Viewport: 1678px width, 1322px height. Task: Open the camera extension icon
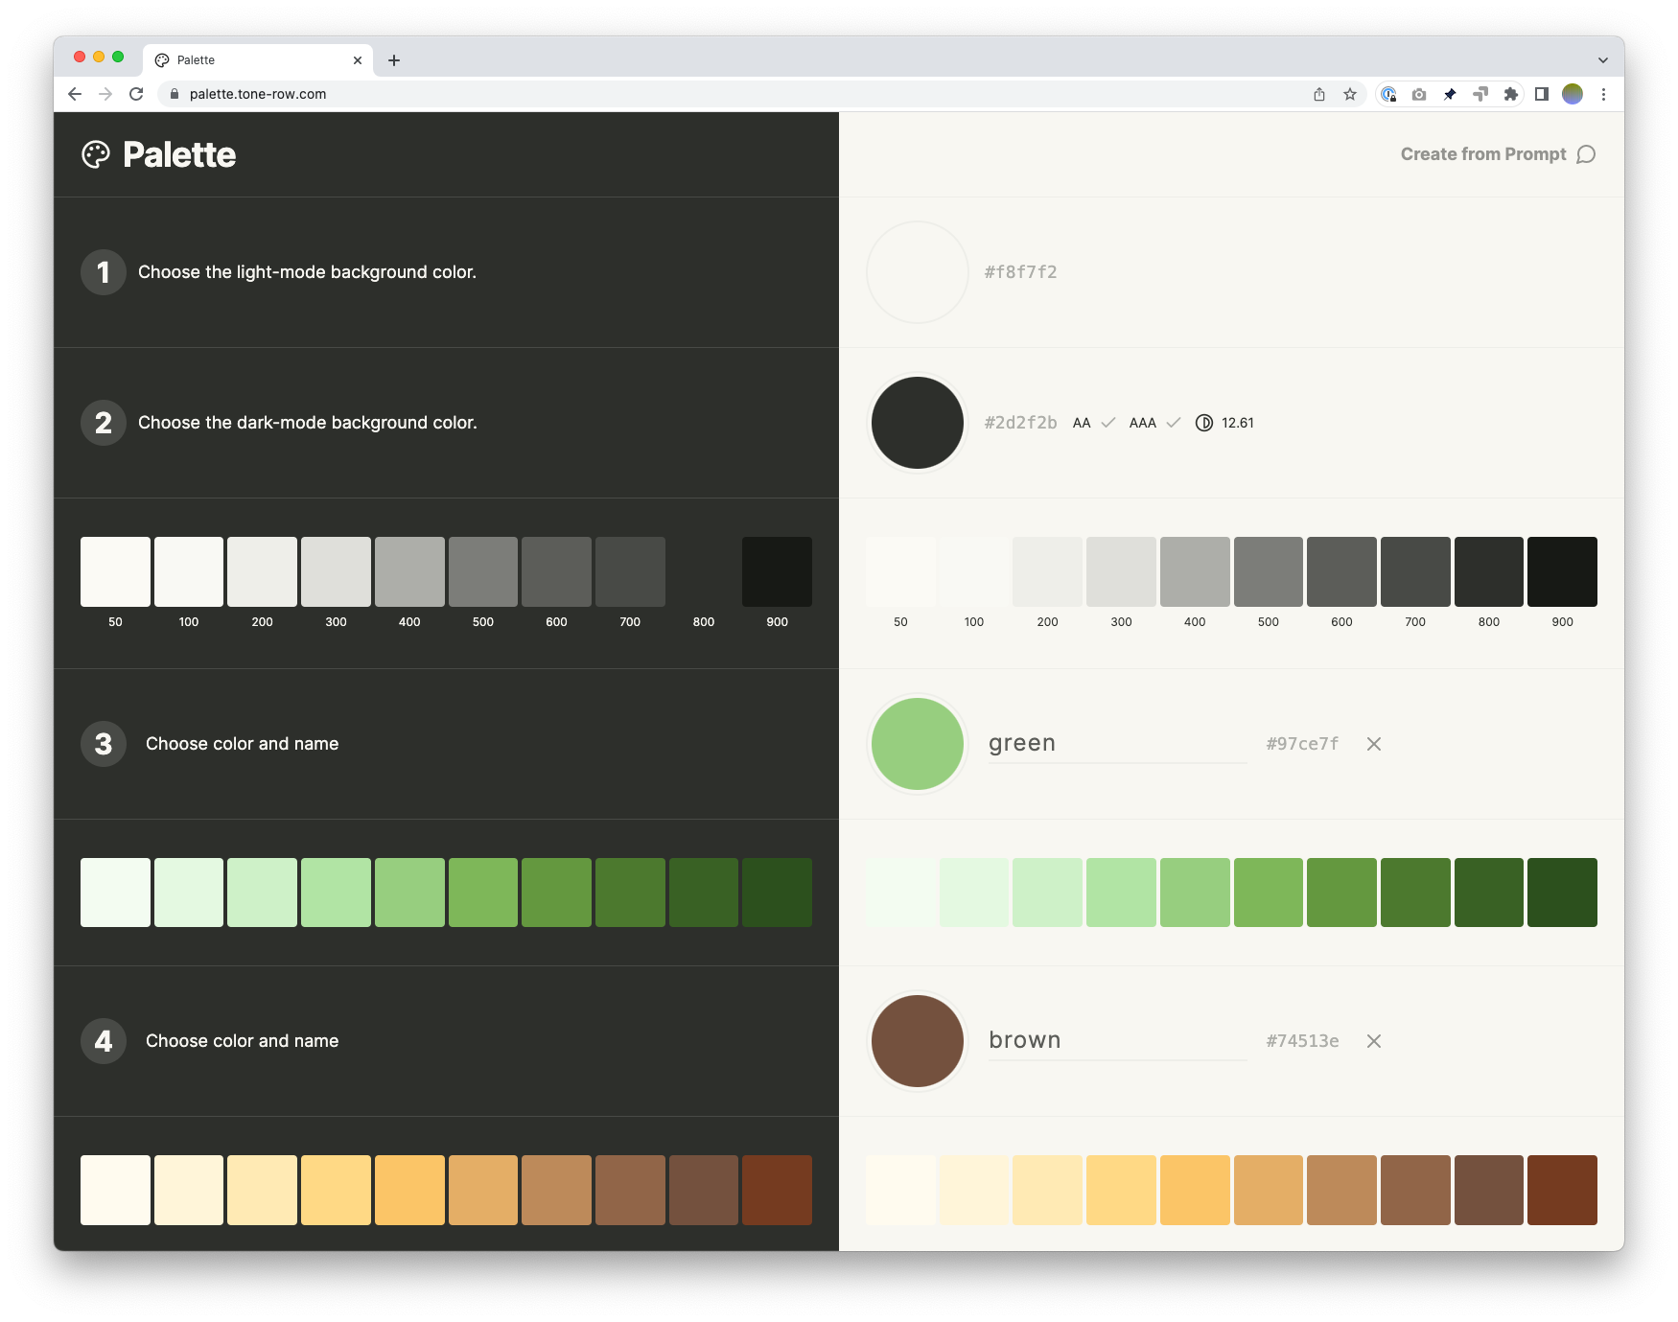(x=1419, y=94)
